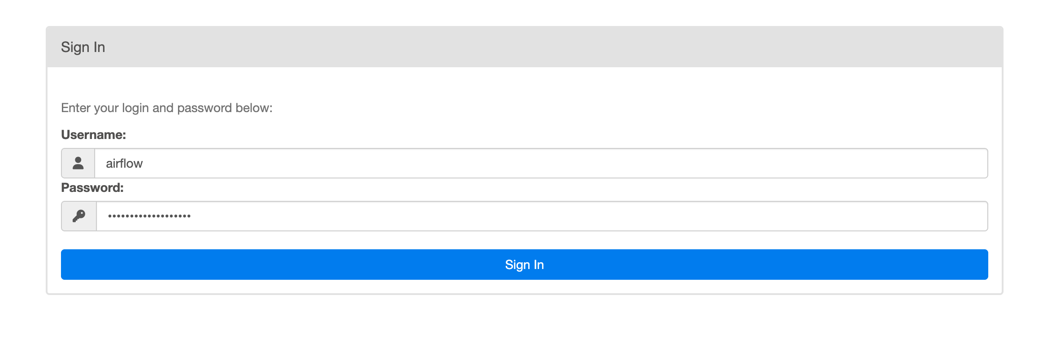Focus the Password input field
Screen dimensions: 1060x356
click(542, 216)
